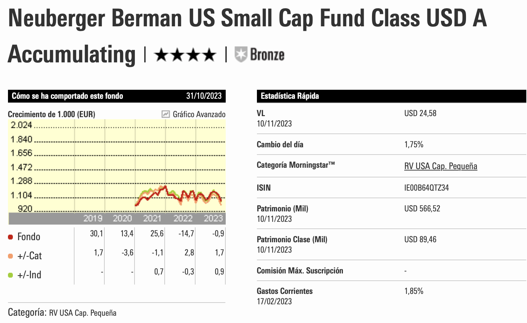Click the Cómo se ha comportado este fondo header

click(68, 96)
